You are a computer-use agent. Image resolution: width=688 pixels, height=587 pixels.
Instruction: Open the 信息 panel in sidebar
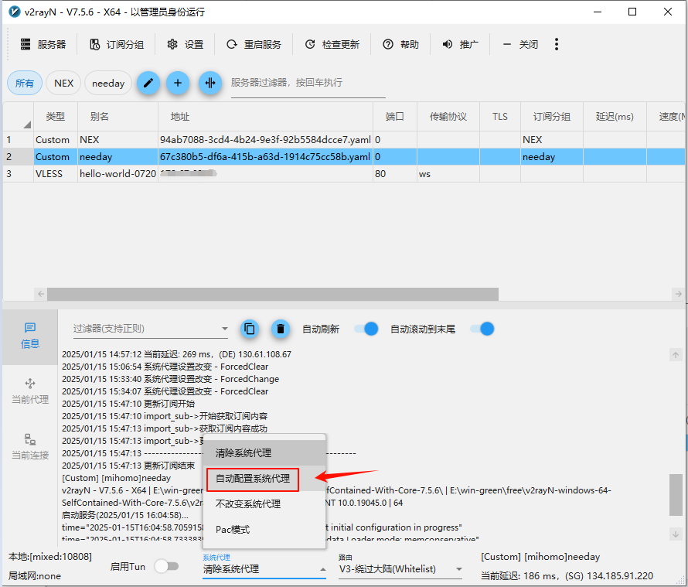click(30, 336)
